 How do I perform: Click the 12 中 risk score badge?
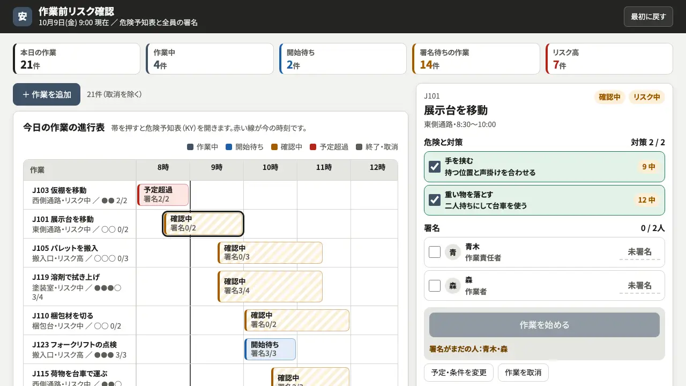pos(646,200)
